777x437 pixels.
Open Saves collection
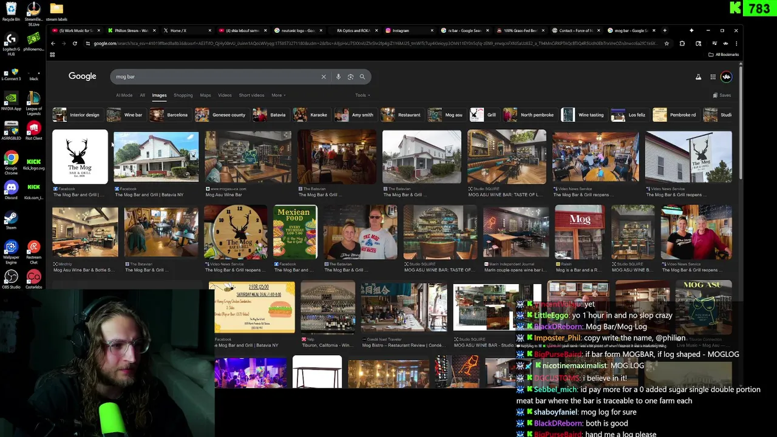point(722,95)
